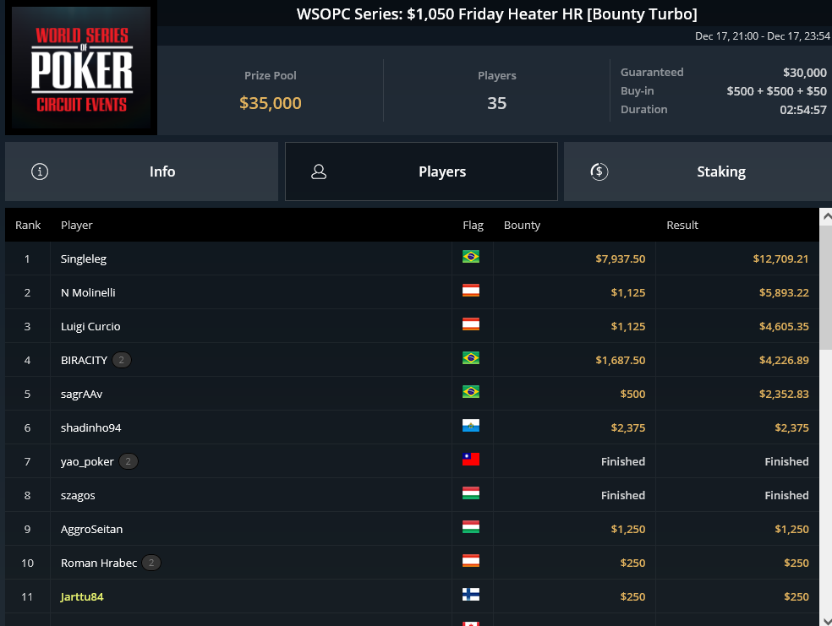The width and height of the screenshot is (832, 626).
Task: Click Jarttu84's Finland flag icon
Action: point(471,595)
